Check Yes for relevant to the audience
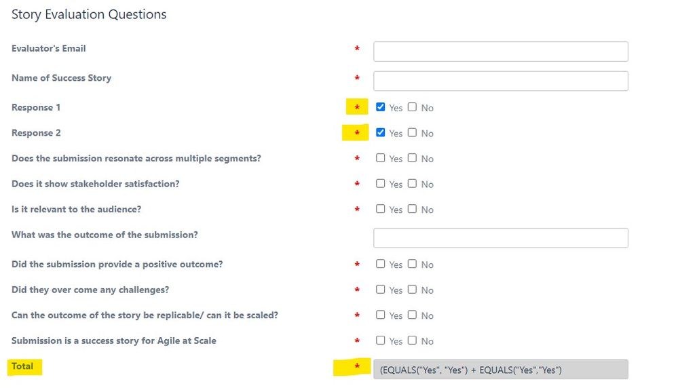 381,209
